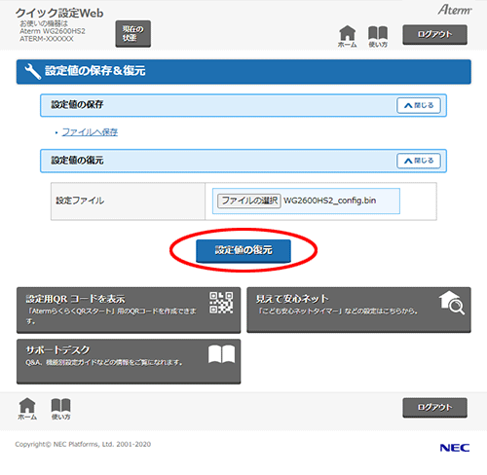Click the NEC logo in footer
Image resolution: width=487 pixels, height=475 pixels.
[455, 448]
